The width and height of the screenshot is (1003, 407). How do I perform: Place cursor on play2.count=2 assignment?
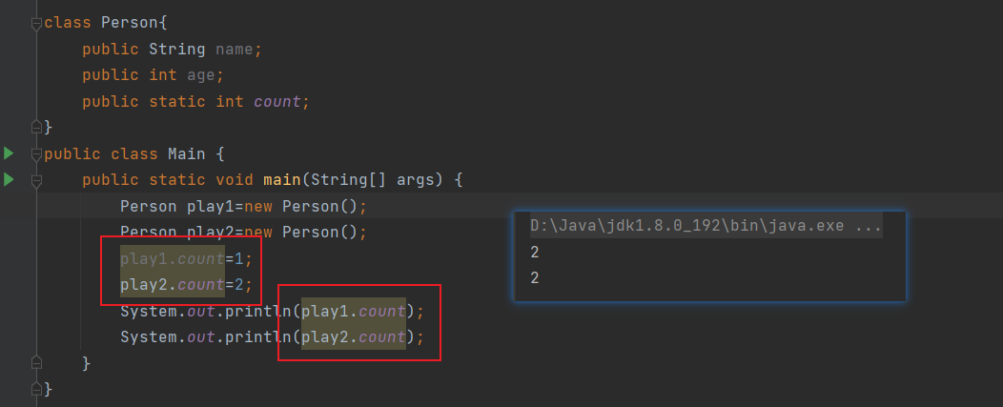click(186, 285)
